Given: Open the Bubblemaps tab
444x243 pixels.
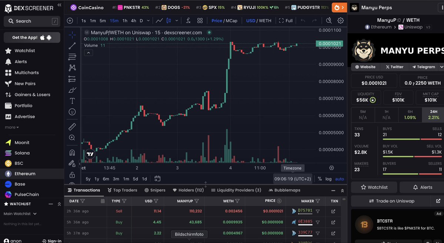Looking at the screenshot, I should pyautogui.click(x=284, y=190).
